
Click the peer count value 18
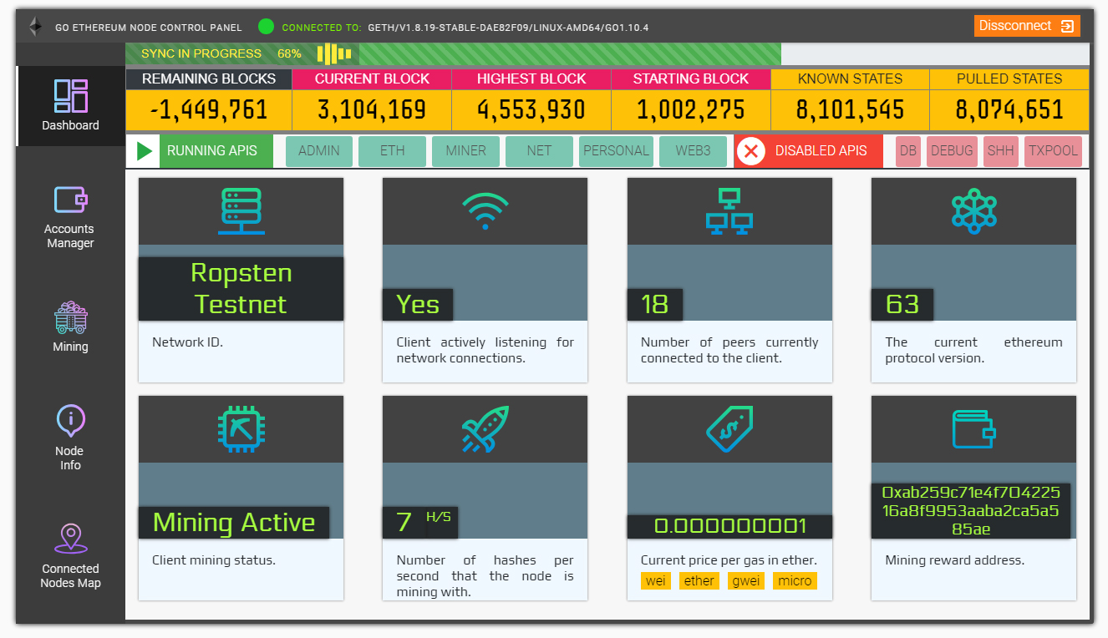coord(654,305)
